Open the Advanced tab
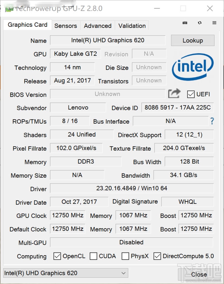This screenshot has height=284, width=224. point(97,26)
